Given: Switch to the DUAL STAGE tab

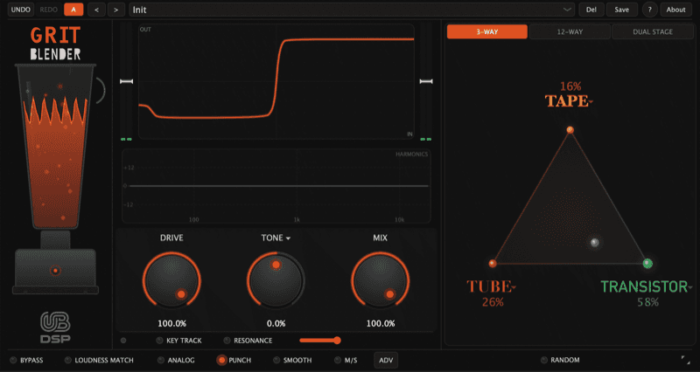Looking at the screenshot, I should point(652,31).
